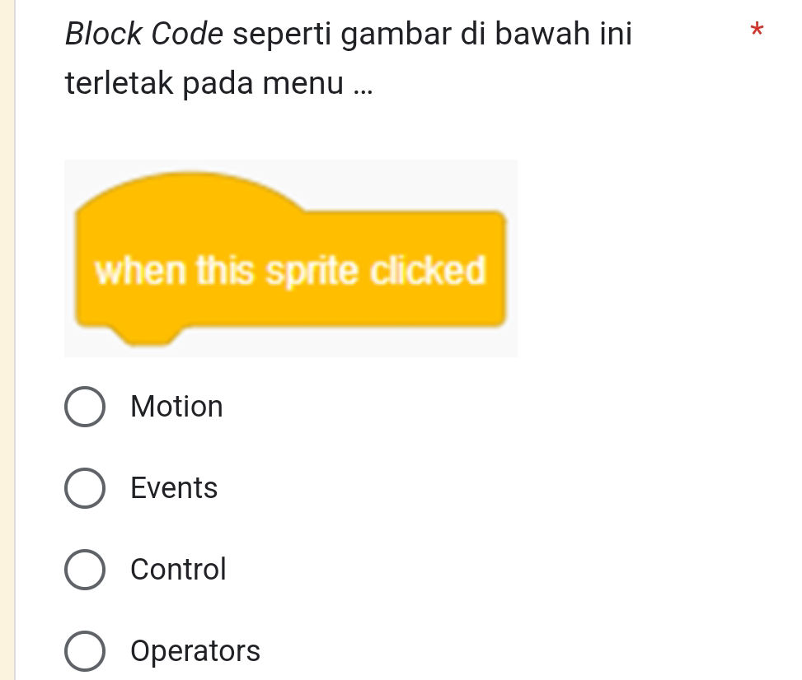Click the red required asterisk
The image size is (802, 680).
(756, 31)
